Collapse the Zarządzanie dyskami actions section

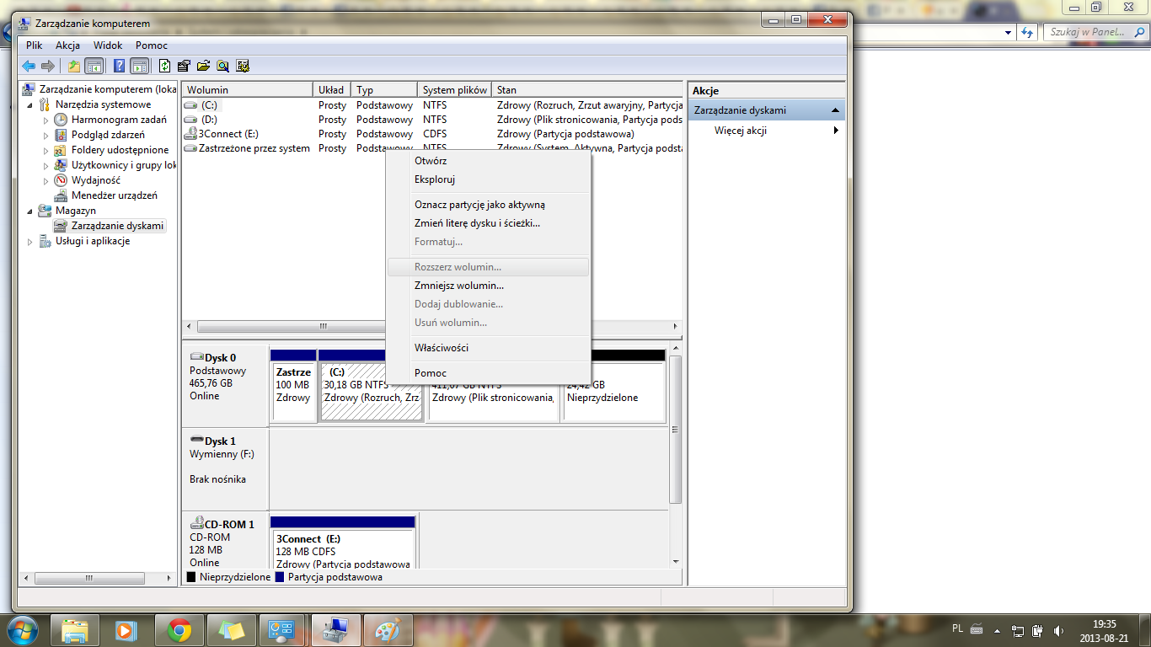coord(834,110)
